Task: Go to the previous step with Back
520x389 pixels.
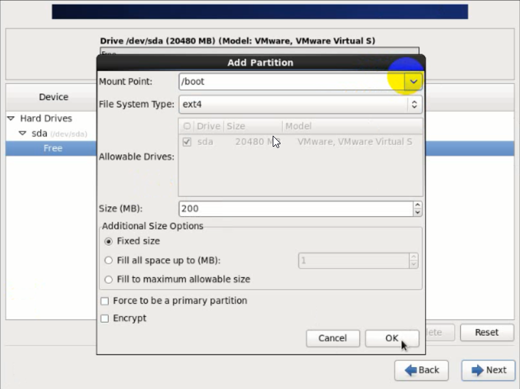Action: [x=422, y=370]
